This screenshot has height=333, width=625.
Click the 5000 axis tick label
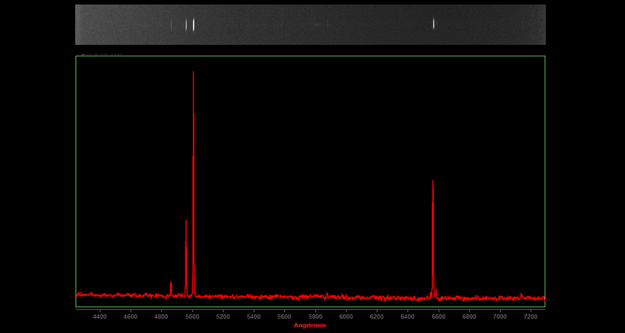192,316
